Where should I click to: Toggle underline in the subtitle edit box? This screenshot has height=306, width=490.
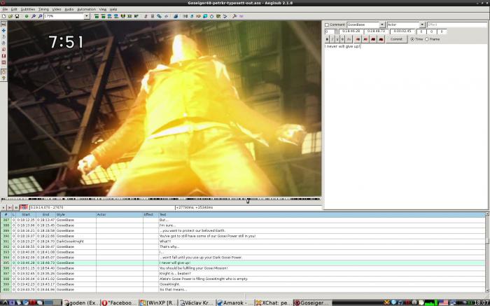[337, 39]
